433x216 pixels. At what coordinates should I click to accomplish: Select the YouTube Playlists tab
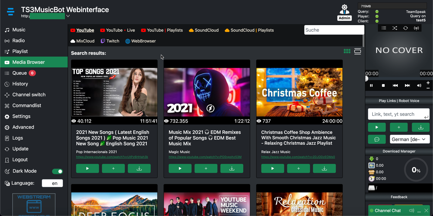tap(162, 30)
